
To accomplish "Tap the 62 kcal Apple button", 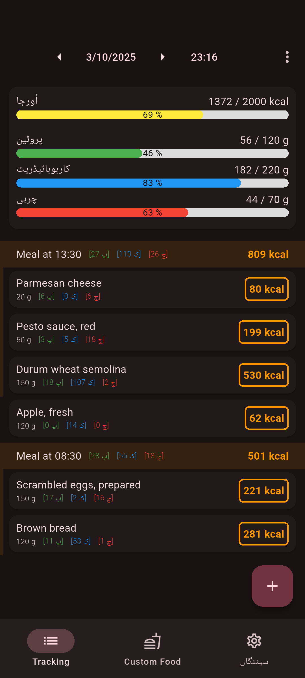I will [x=267, y=418].
